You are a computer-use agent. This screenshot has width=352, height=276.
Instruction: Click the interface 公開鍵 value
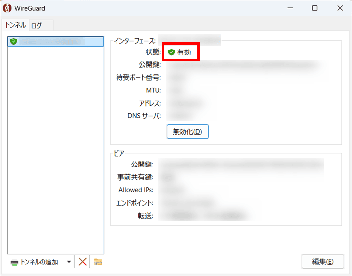[x=244, y=65]
